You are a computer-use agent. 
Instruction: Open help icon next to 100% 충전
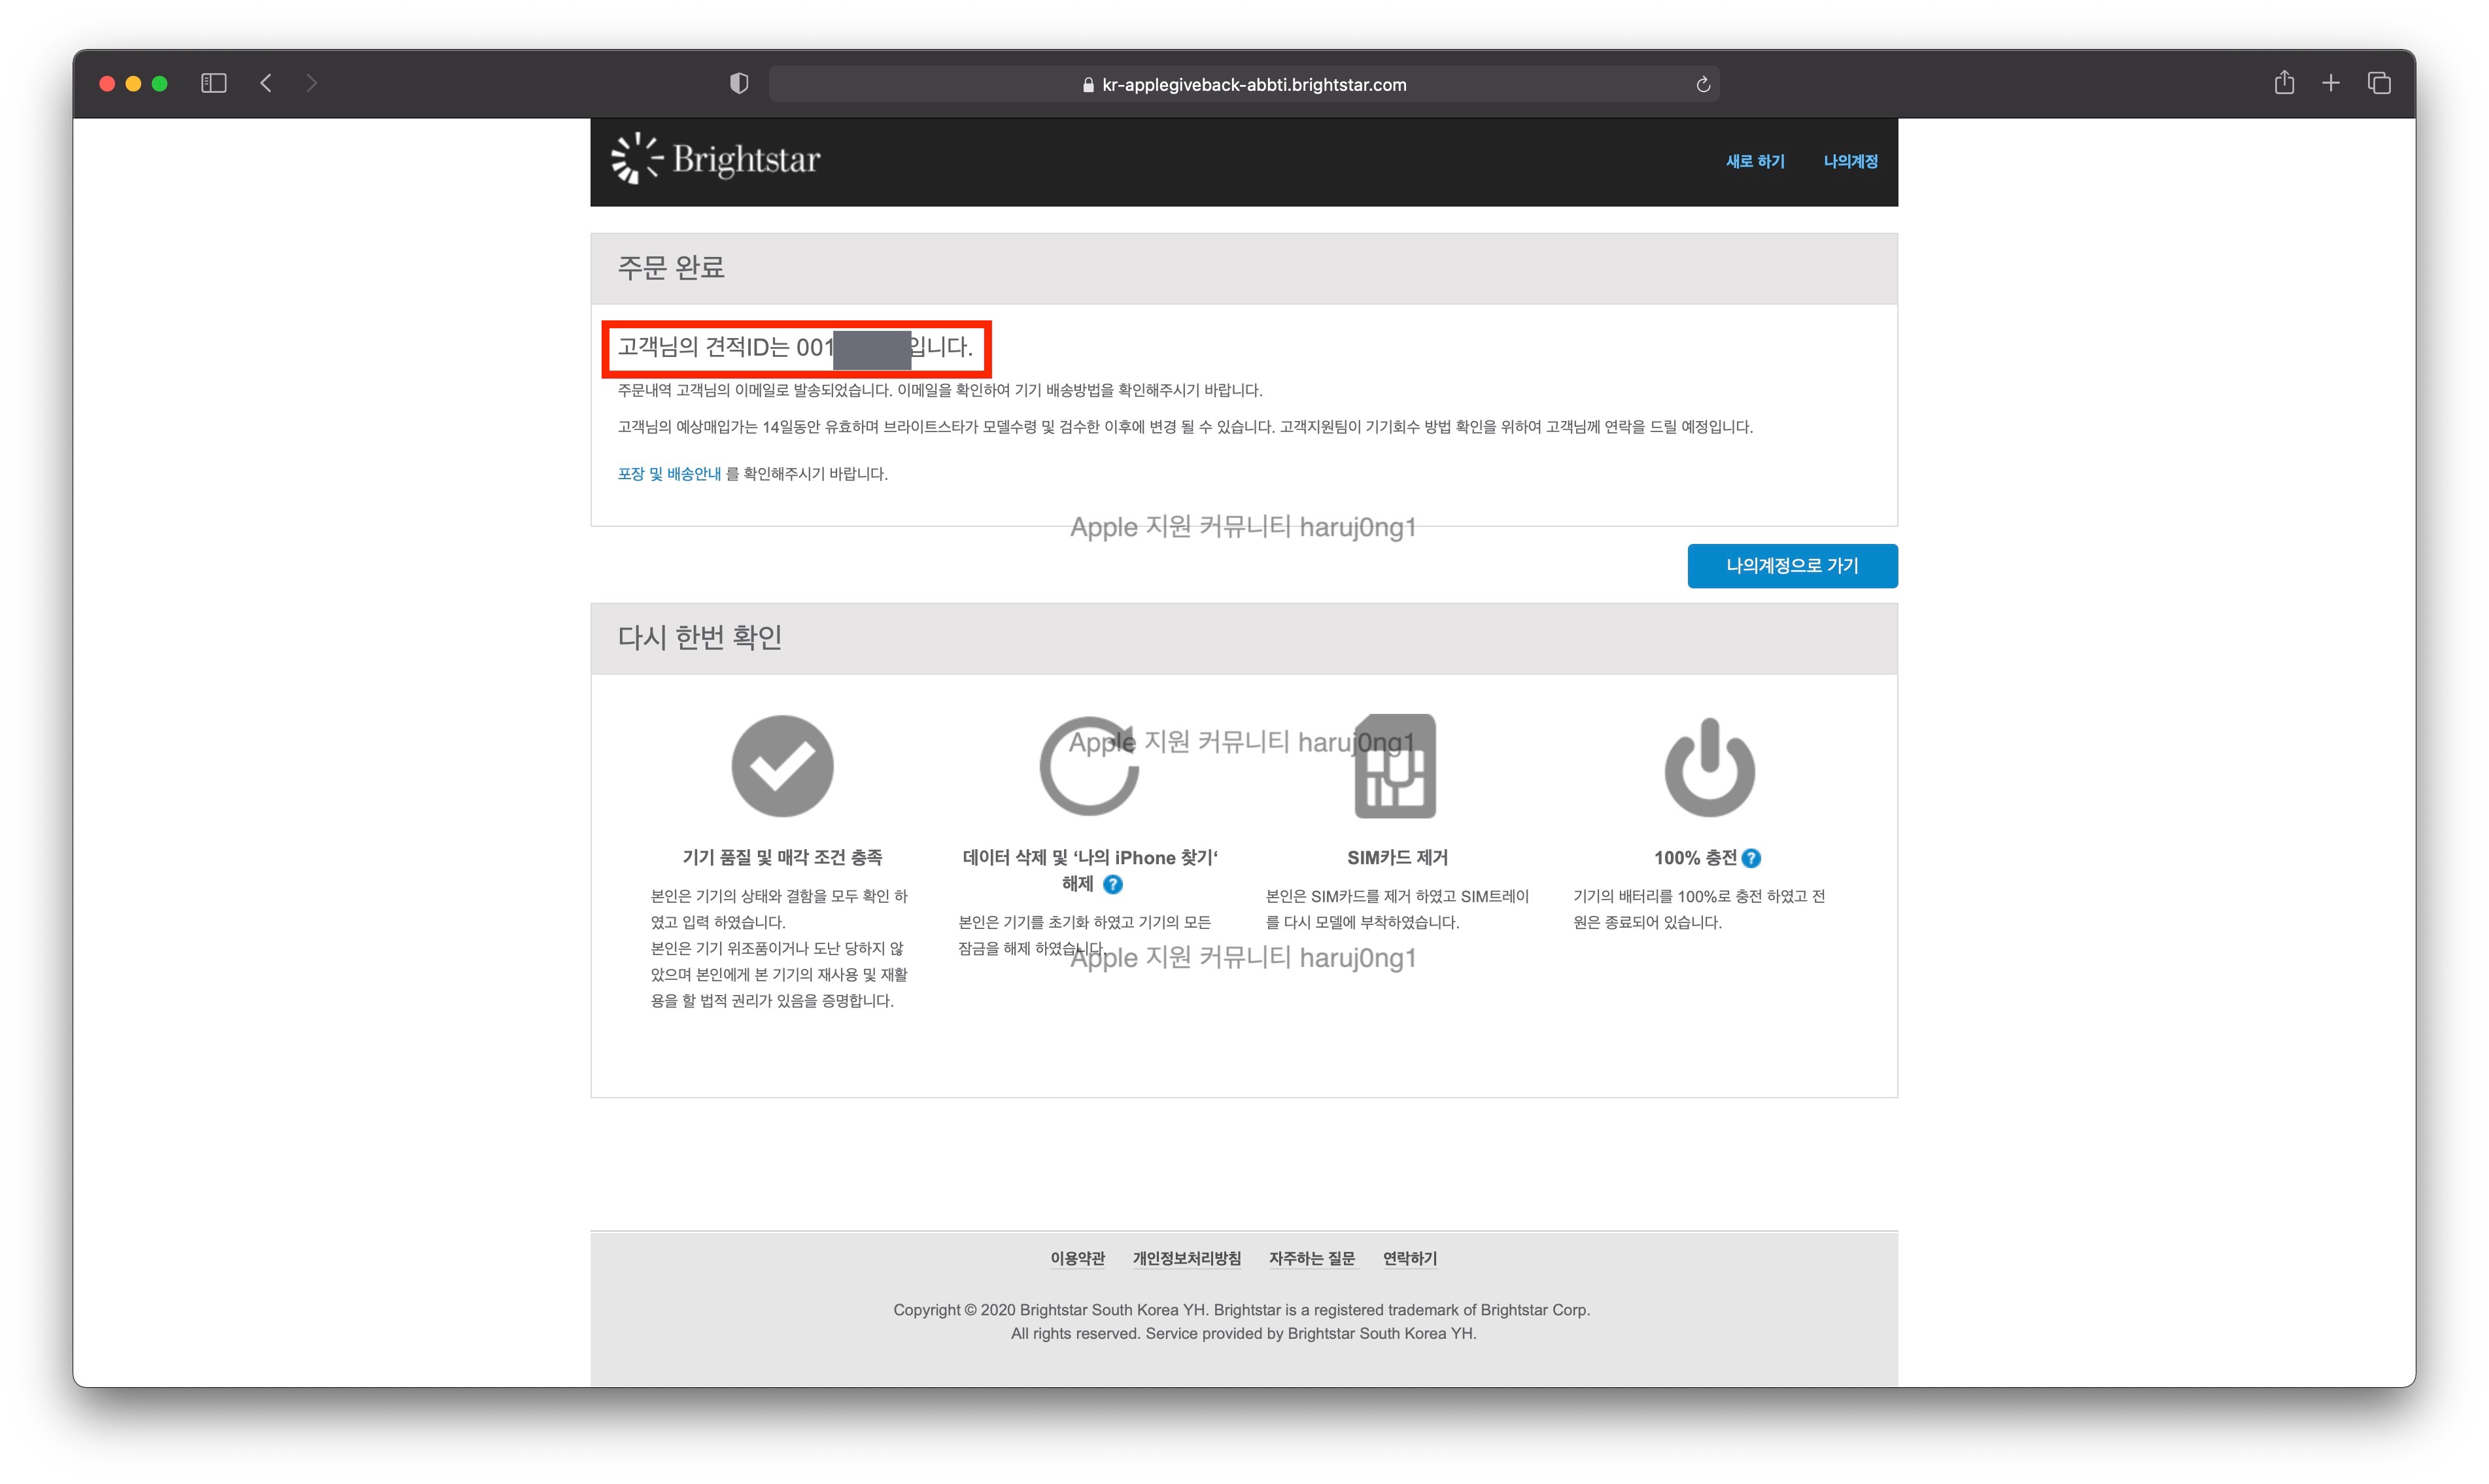tap(1751, 858)
